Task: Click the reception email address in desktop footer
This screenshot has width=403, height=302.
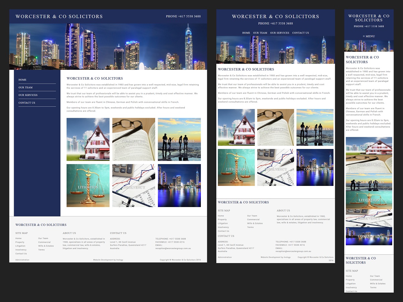Action: tap(173, 248)
